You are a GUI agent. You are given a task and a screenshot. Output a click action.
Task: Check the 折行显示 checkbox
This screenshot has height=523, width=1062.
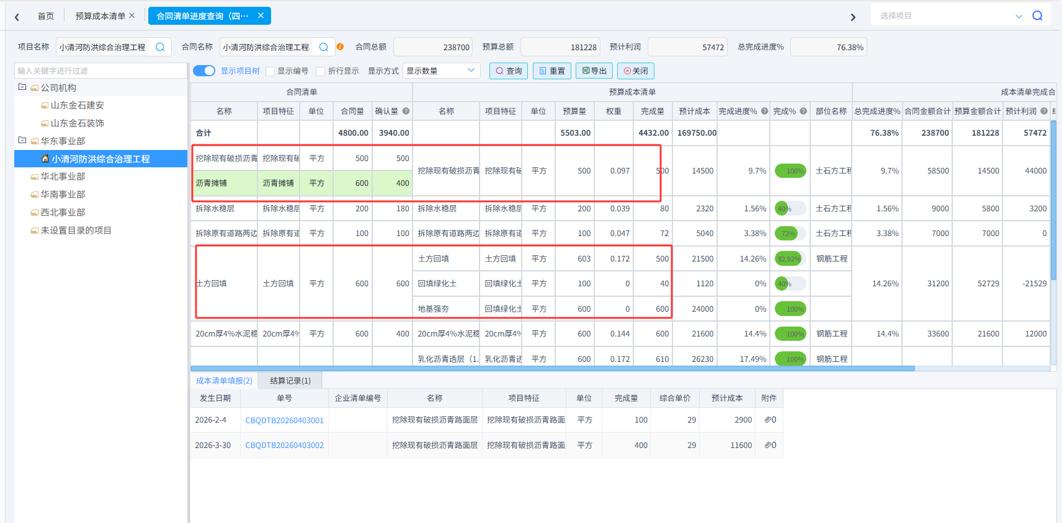pos(321,71)
